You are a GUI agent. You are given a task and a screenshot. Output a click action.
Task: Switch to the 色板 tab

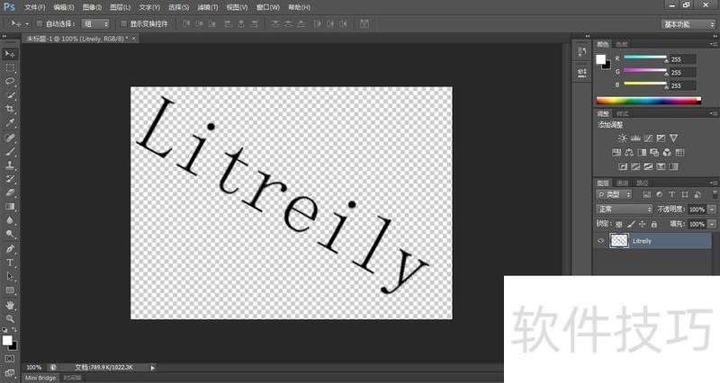tap(622, 44)
